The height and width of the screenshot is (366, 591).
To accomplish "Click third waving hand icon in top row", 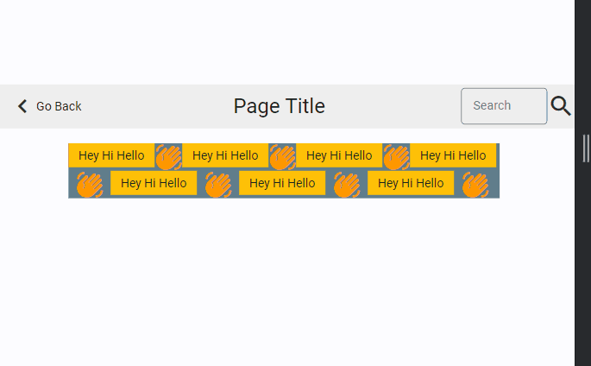I will click(x=396, y=157).
